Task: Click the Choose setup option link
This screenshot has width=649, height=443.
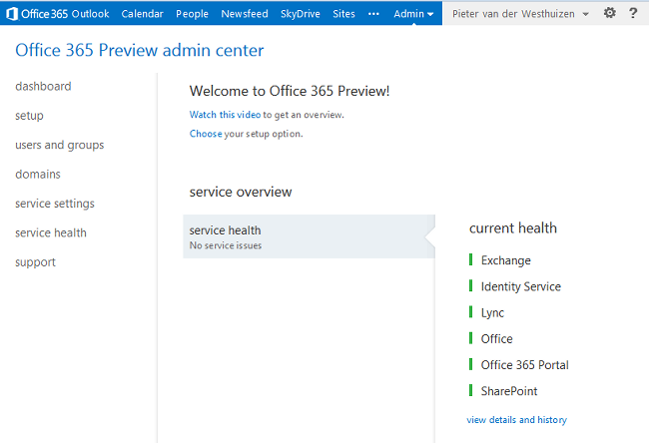Action: pyautogui.click(x=206, y=134)
